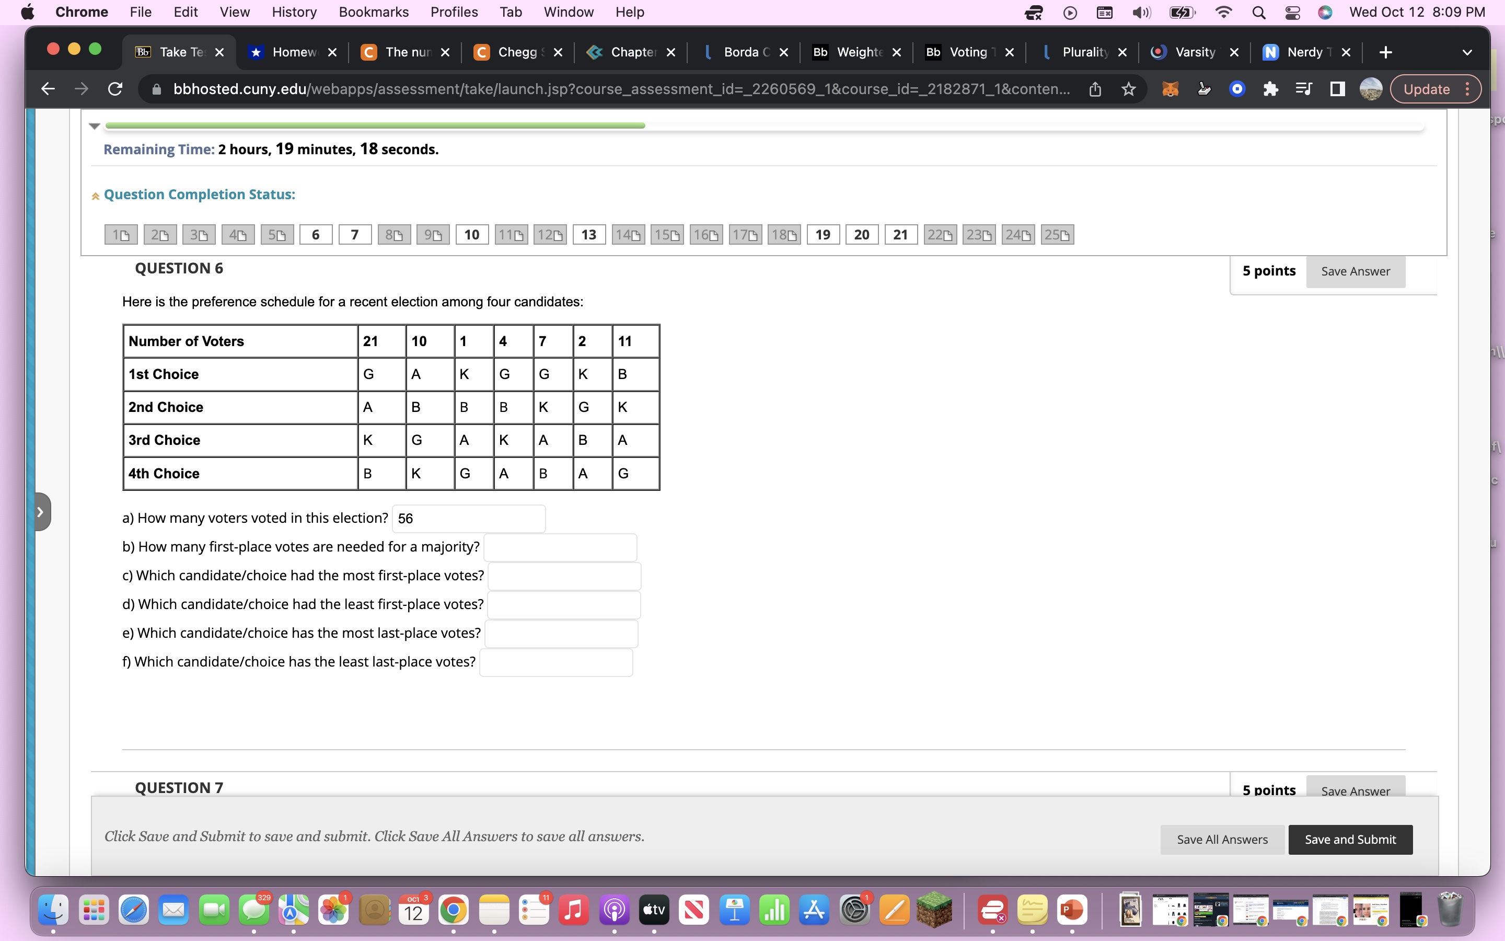Open the Chrome profile avatar

pyautogui.click(x=1371, y=88)
